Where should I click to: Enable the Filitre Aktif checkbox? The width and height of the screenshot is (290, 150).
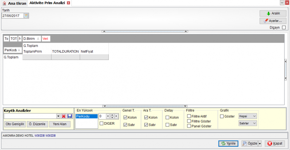[x=189, y=116]
